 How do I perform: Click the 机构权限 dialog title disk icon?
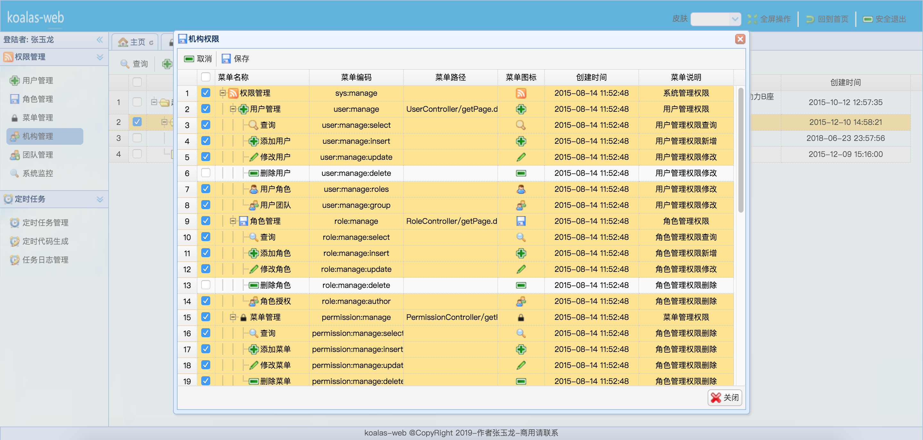(182, 39)
